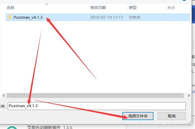Click the Postman_v4.1.3 folder icon
This screenshot has height=129, width=195.
pyautogui.click(x=9, y=17)
